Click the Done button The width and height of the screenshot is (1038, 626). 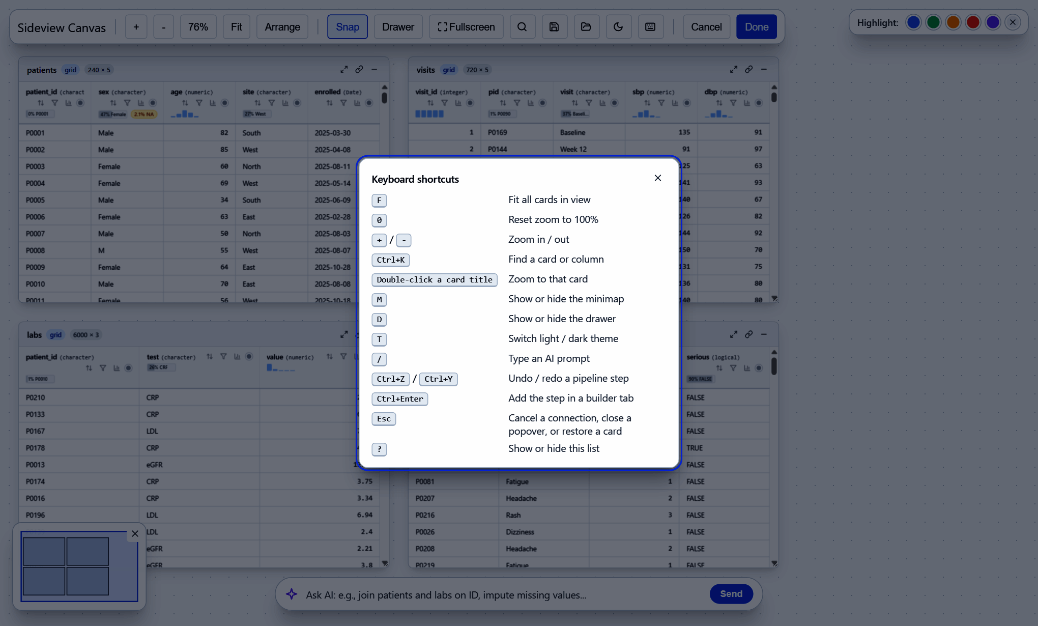click(757, 27)
